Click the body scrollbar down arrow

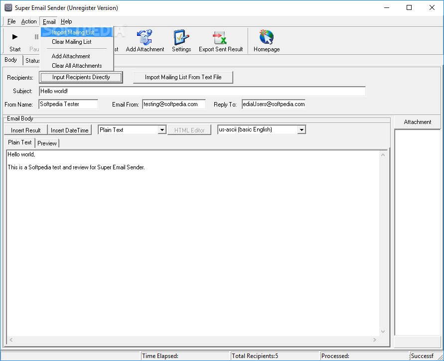383,332
